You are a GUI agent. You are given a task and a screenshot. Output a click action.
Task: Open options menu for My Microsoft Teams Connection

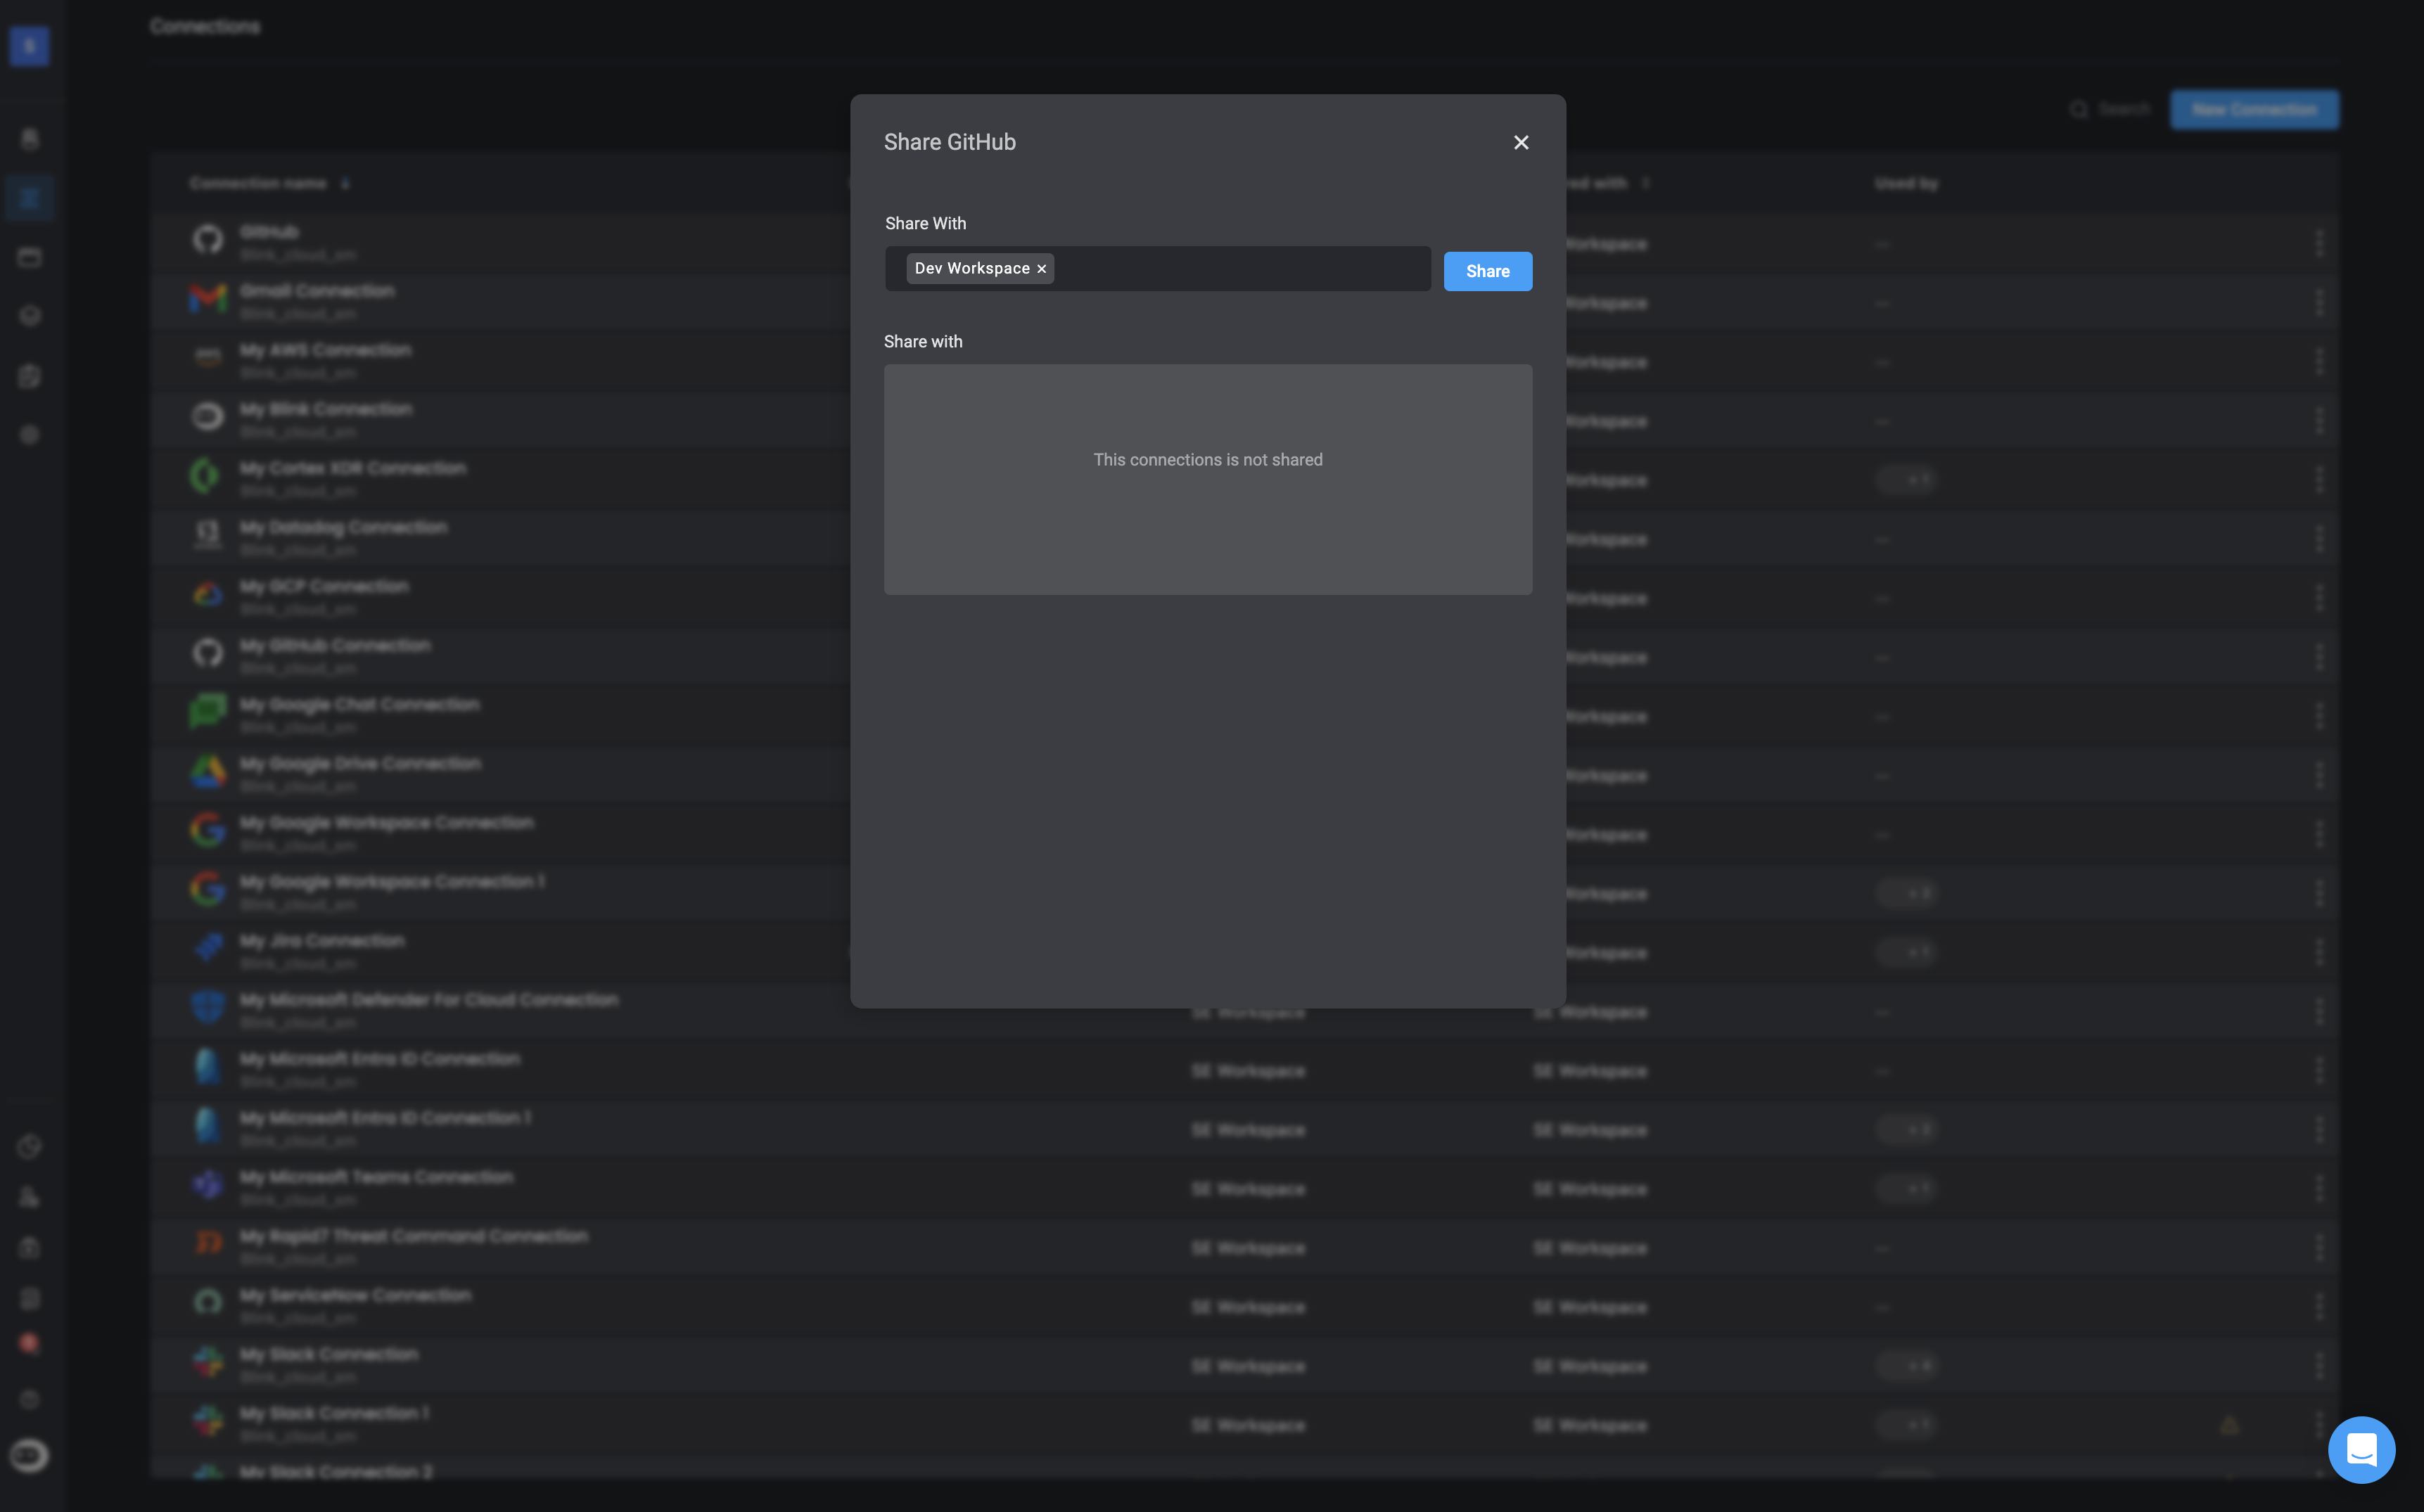2319,1188
